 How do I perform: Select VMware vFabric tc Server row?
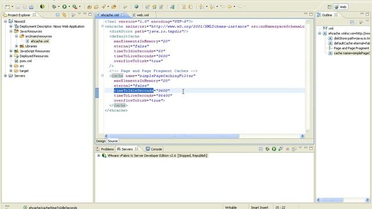coord(158,156)
